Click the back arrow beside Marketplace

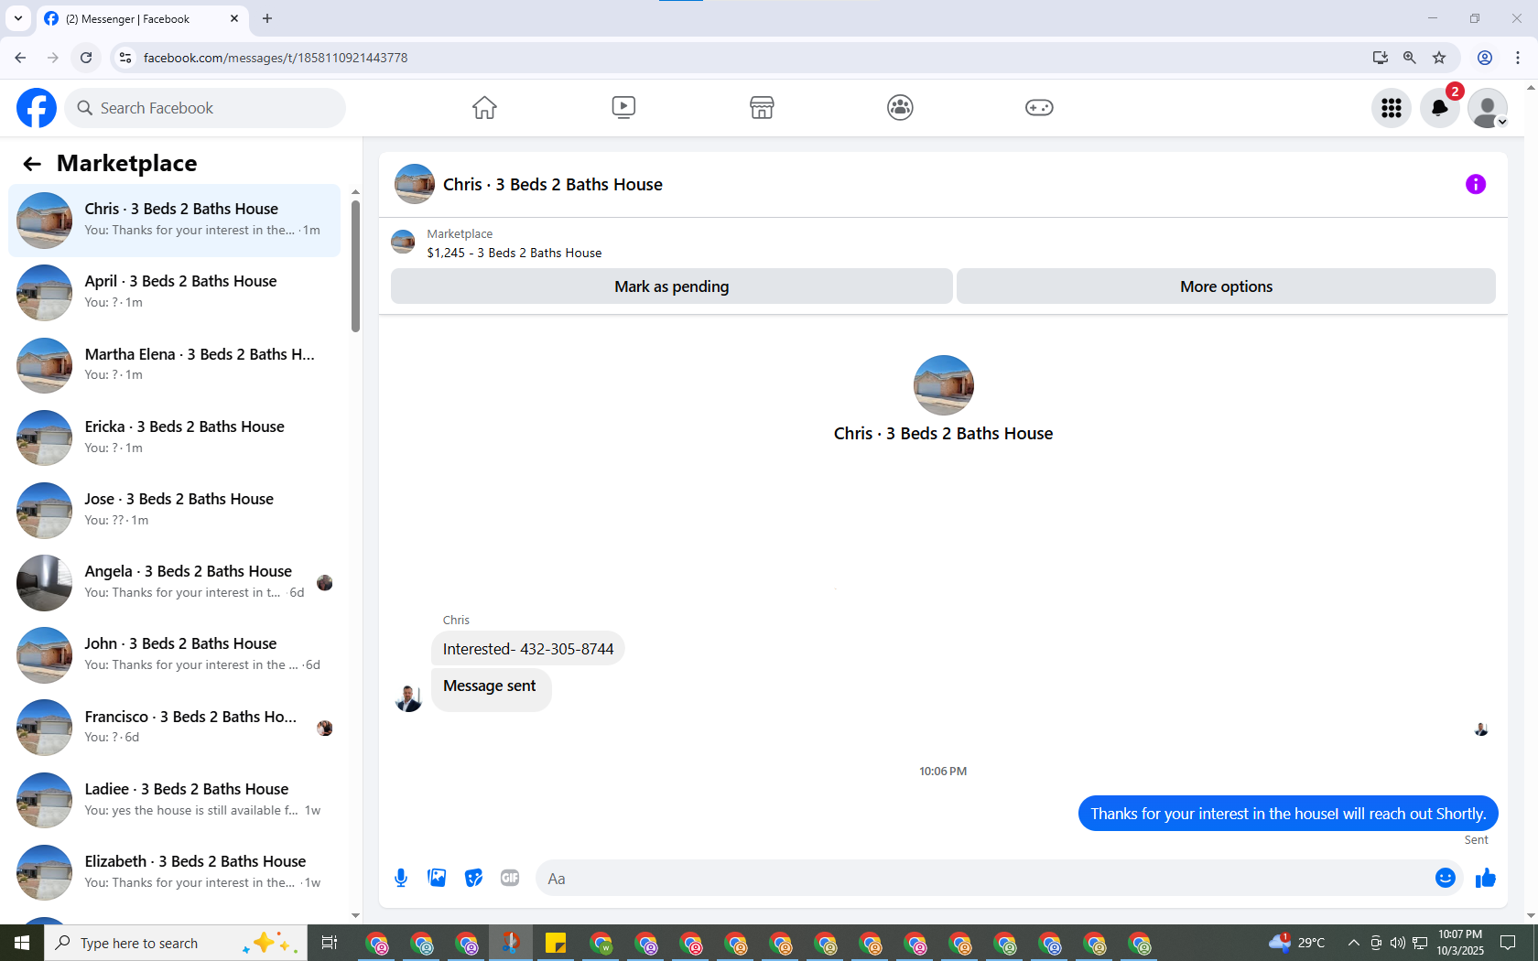pyautogui.click(x=32, y=164)
